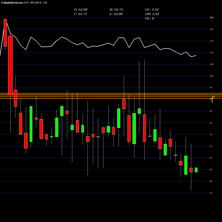This screenshot has height=222, width=222.
Task: Click the 68 price axis label
Action: 211,158
